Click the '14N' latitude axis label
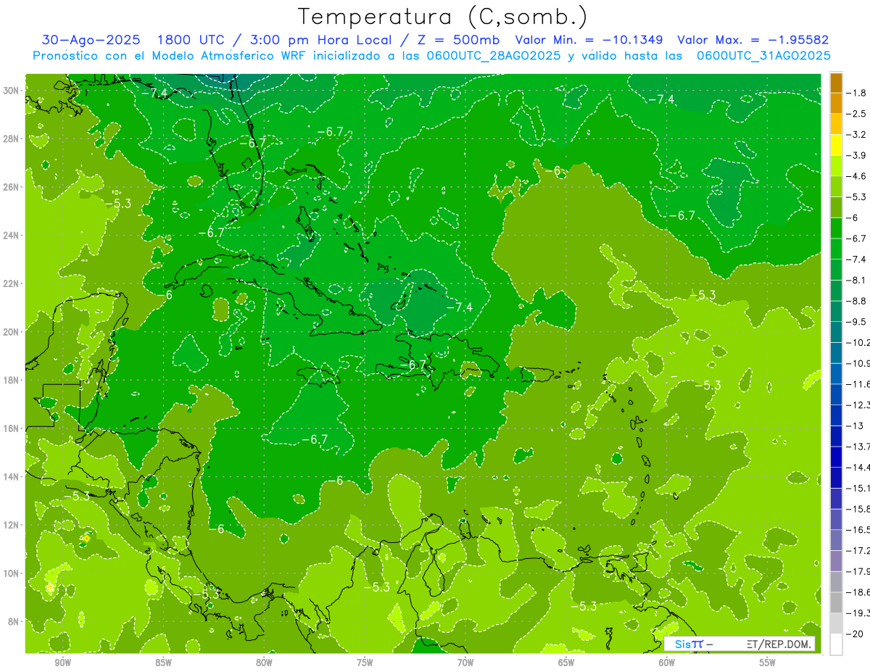 [x=12, y=477]
